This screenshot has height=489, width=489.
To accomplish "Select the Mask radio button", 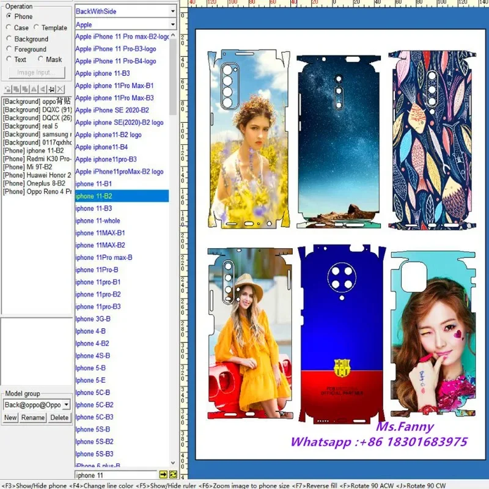I will click(40, 59).
